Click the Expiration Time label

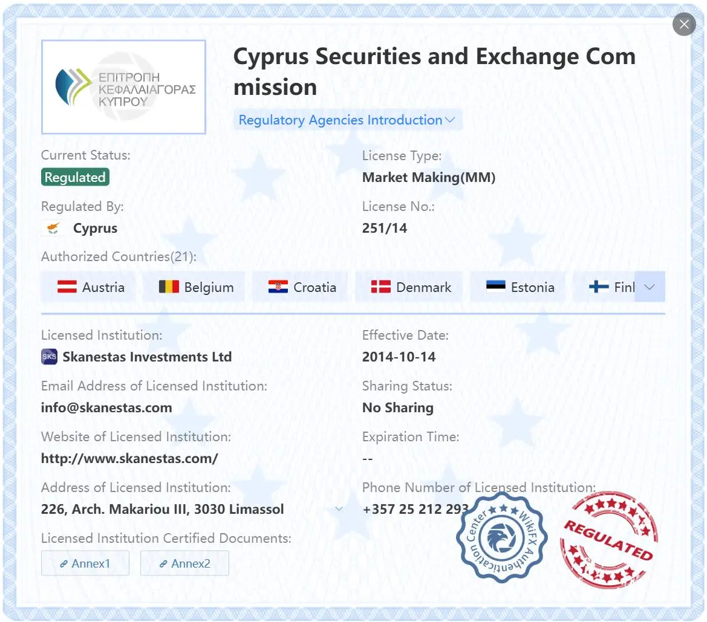point(411,437)
